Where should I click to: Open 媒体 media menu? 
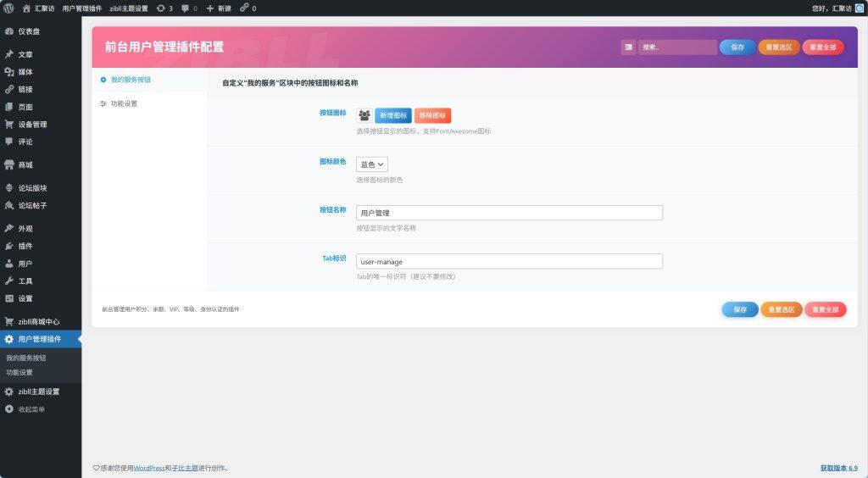coord(41,72)
